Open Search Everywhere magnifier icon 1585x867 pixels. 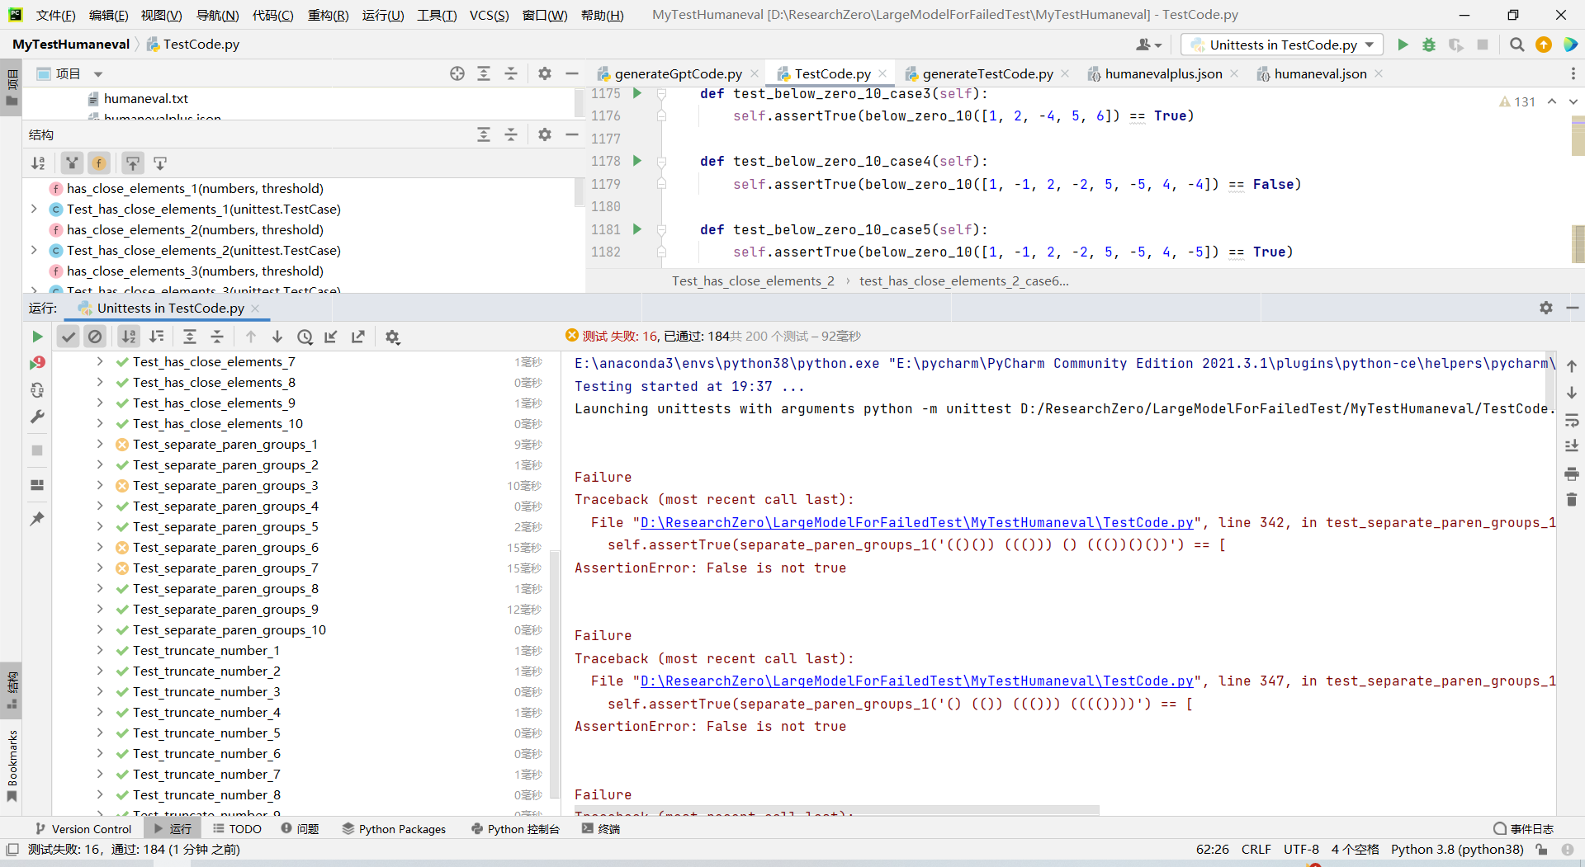(x=1516, y=45)
